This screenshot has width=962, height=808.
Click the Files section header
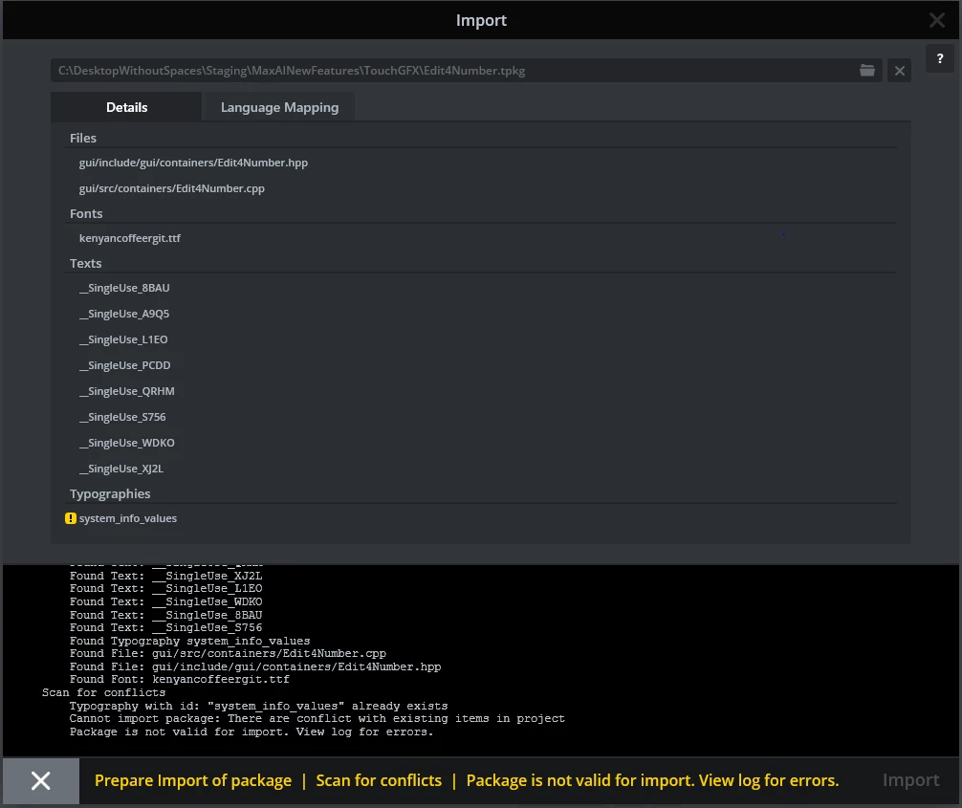83,138
